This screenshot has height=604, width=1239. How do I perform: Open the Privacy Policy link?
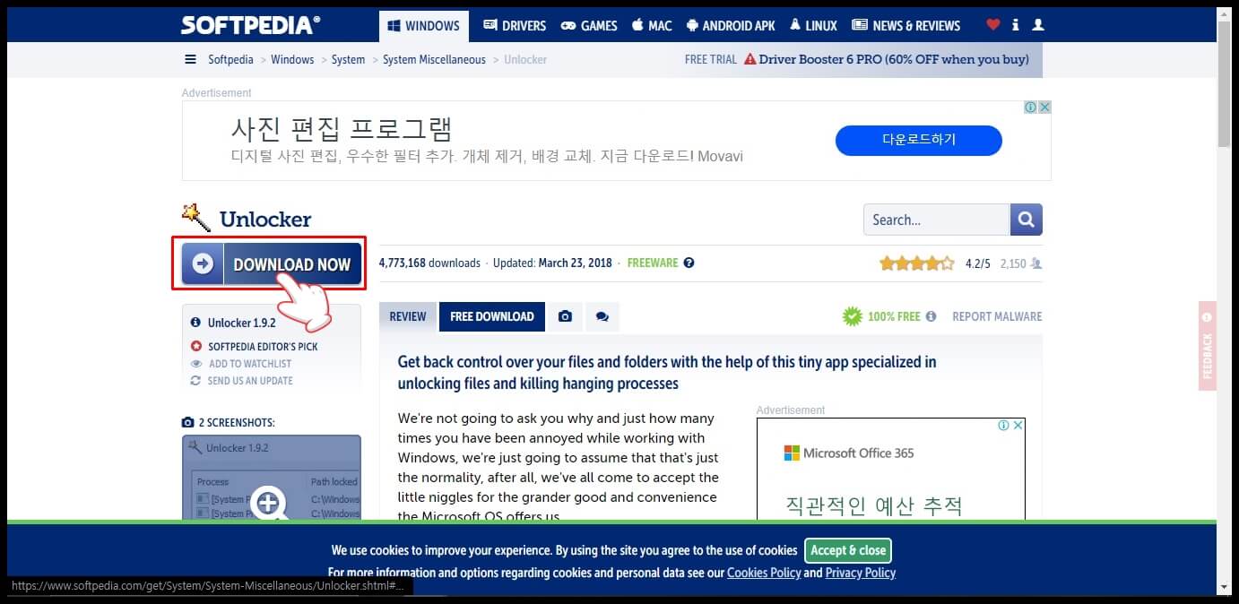861,573
